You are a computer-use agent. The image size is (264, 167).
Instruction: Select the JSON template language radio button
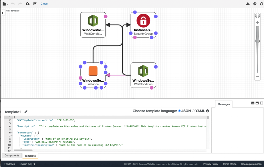179,111
